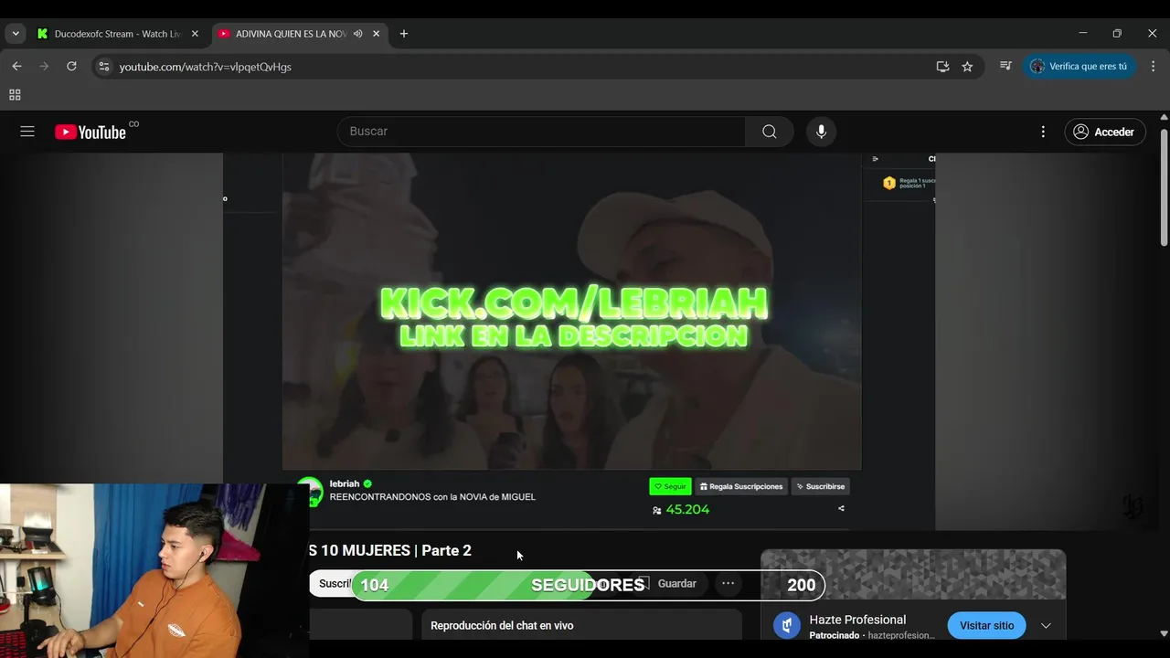Open the Hazte Profesional ad title
Viewport: 1170px width, 658px height.
pyautogui.click(x=857, y=620)
